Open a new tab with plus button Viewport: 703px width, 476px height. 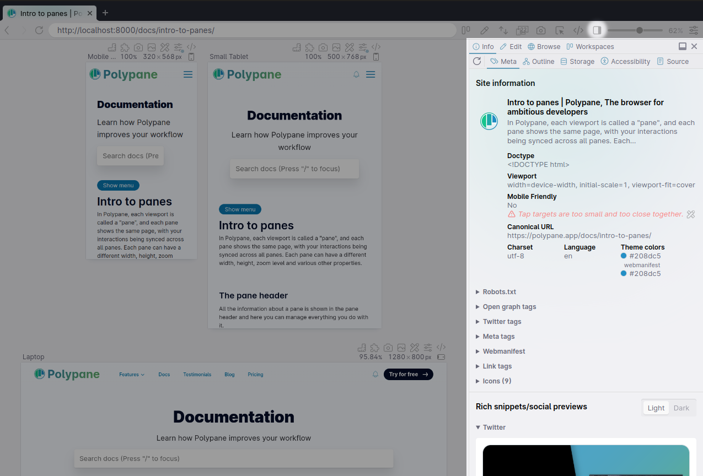105,13
